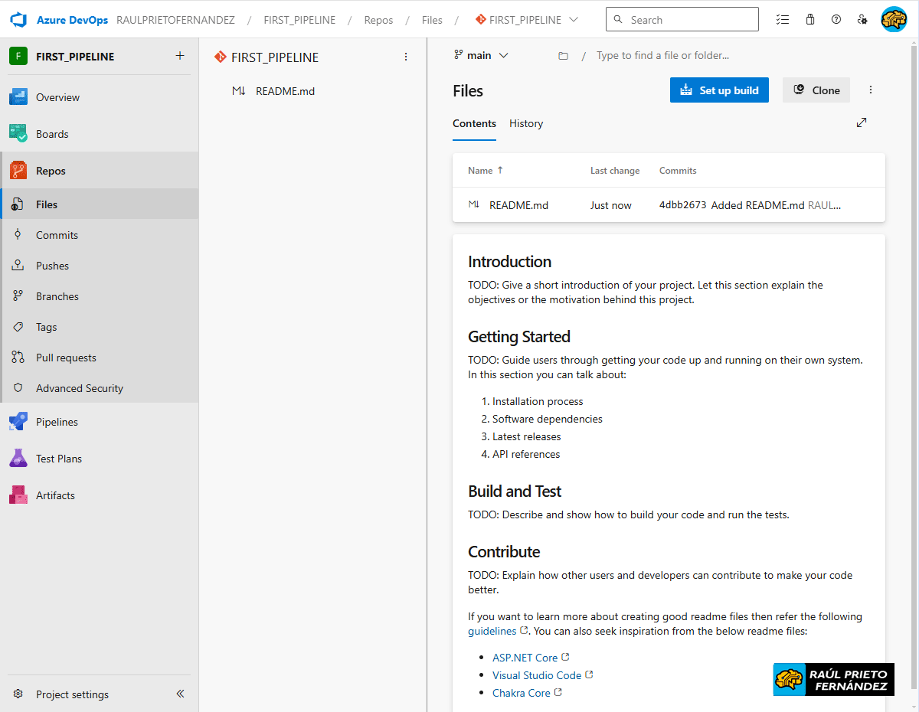Click the Set up build button
Screen dimensions: 919x712
pyautogui.click(x=719, y=90)
